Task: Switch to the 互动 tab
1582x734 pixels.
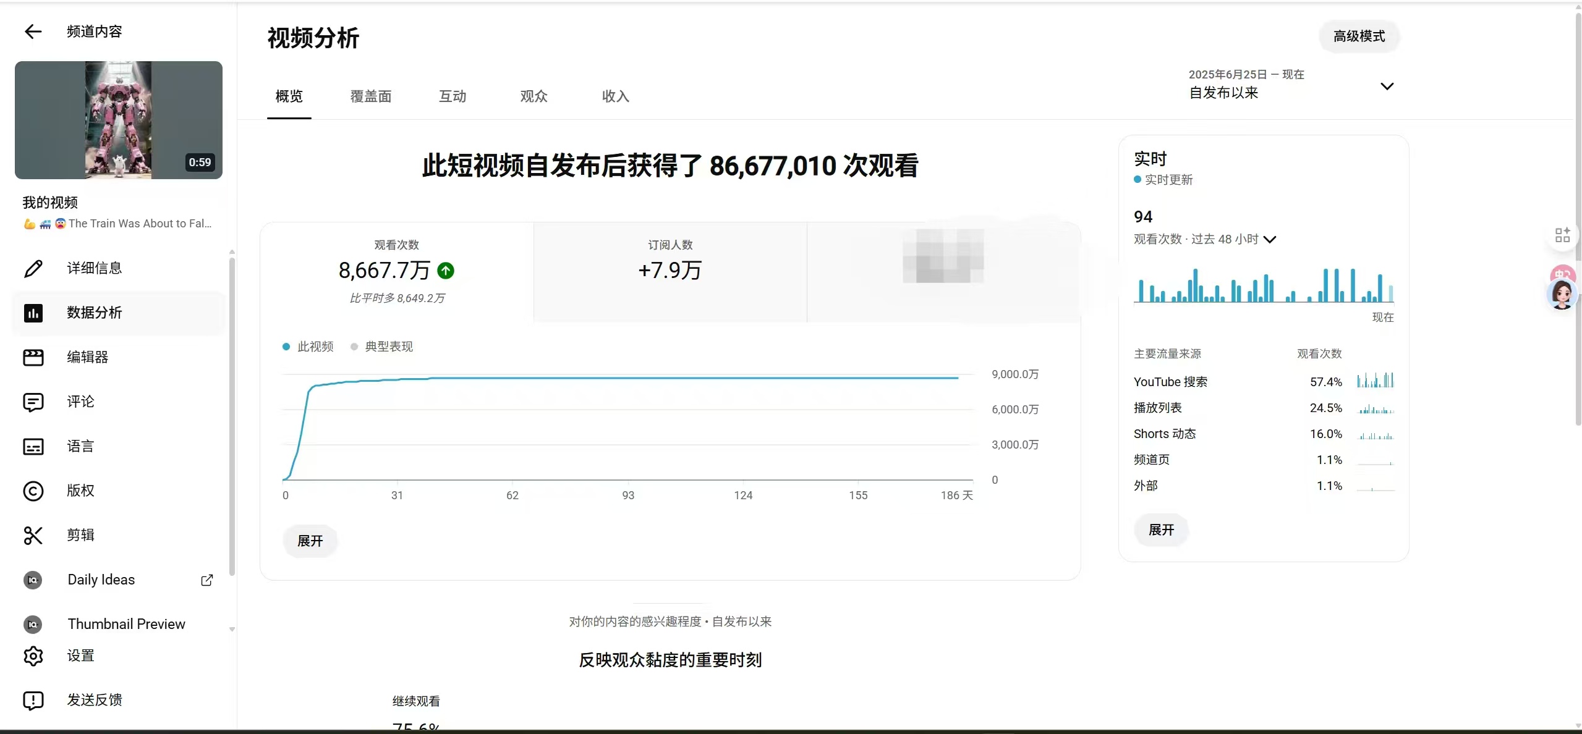Action: pos(452,96)
